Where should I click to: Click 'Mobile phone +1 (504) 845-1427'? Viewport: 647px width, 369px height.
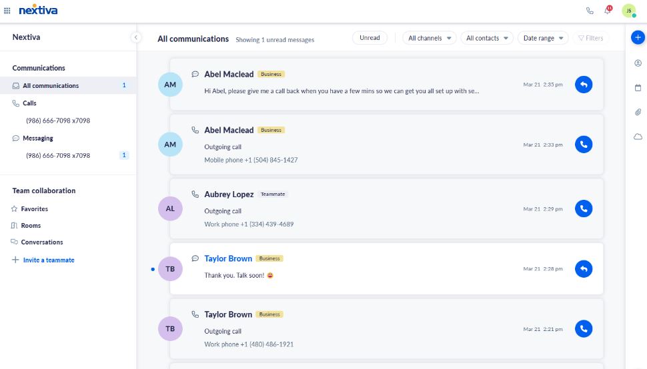pos(251,160)
